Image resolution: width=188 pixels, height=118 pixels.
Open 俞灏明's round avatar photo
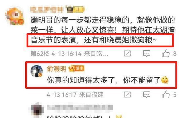[36, 71]
